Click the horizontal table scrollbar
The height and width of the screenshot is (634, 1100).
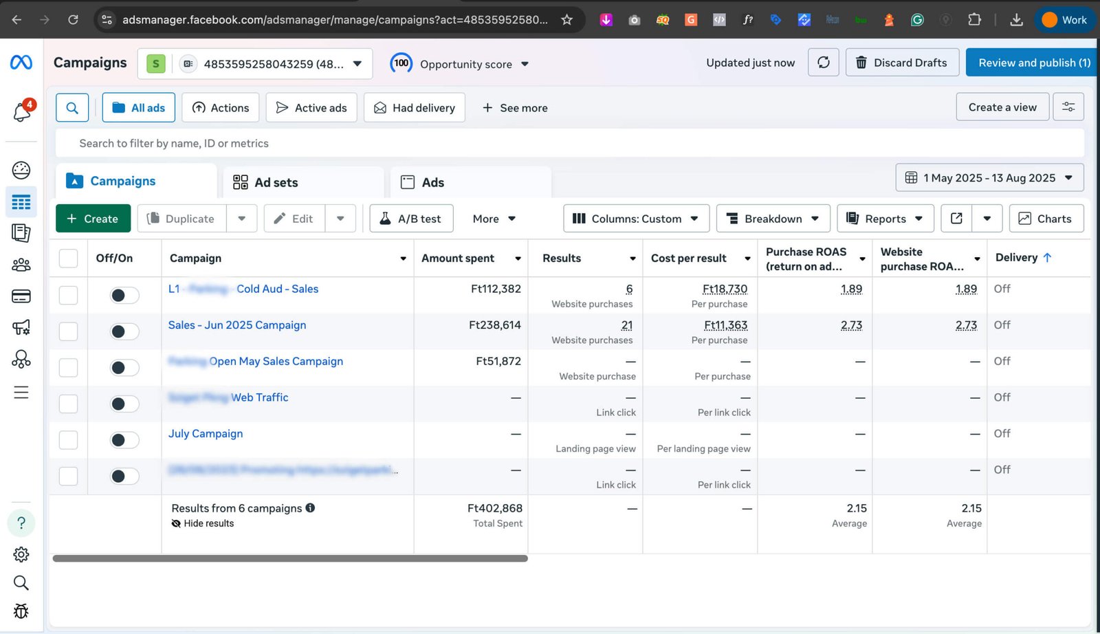point(290,558)
